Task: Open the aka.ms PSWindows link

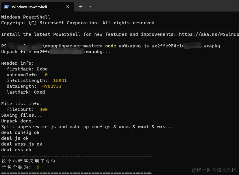Action: [x=209, y=34]
